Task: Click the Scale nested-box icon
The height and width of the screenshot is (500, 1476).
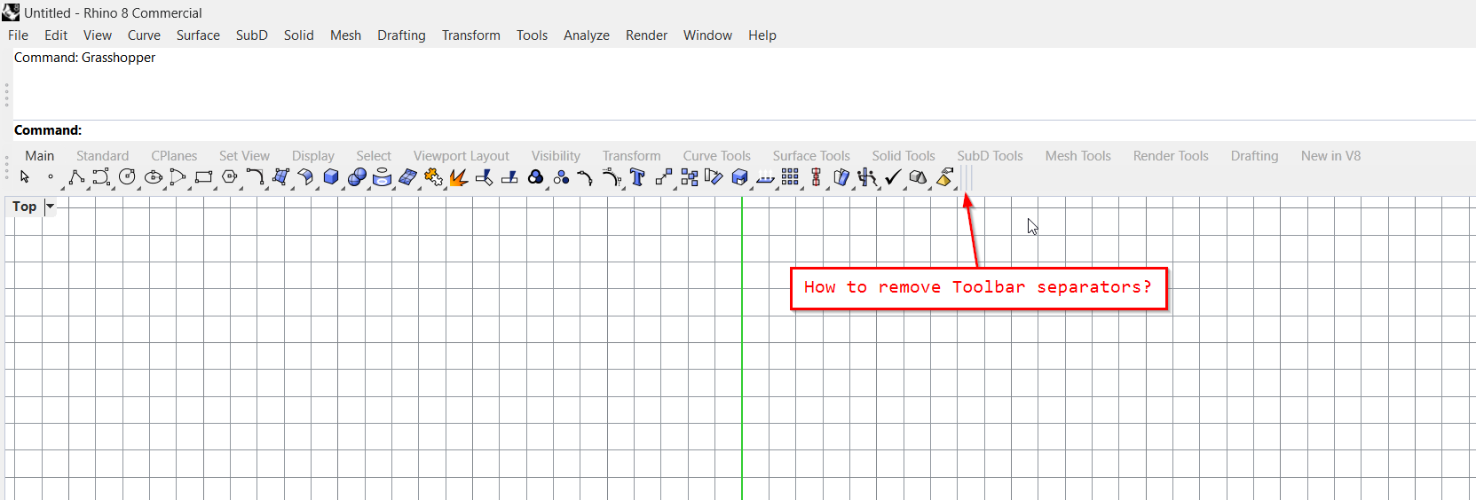Action: (739, 177)
